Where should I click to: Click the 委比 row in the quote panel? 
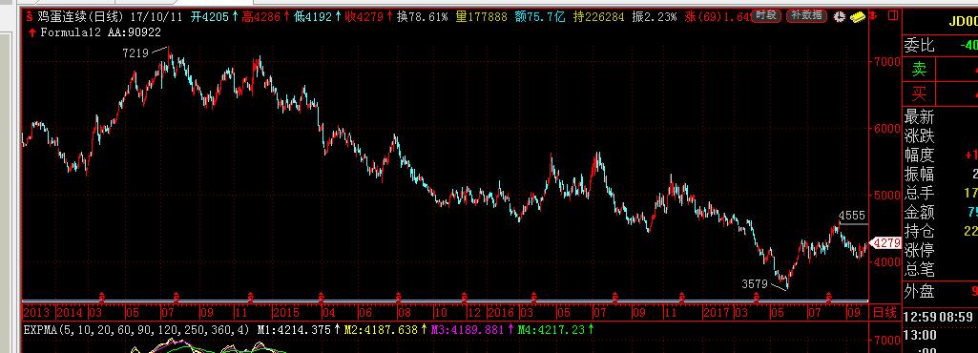[941, 45]
